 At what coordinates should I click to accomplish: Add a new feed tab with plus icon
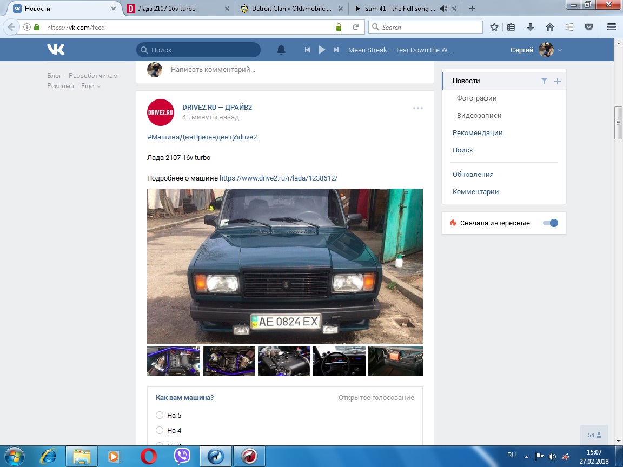(558, 81)
